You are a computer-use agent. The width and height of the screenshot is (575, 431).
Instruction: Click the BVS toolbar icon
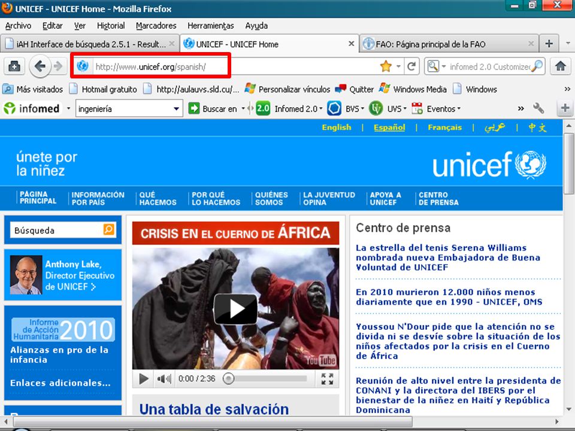334,108
